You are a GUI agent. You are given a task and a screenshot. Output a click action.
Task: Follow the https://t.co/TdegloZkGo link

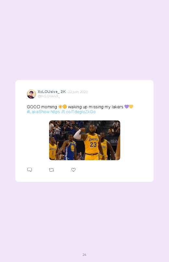(x=73, y=112)
